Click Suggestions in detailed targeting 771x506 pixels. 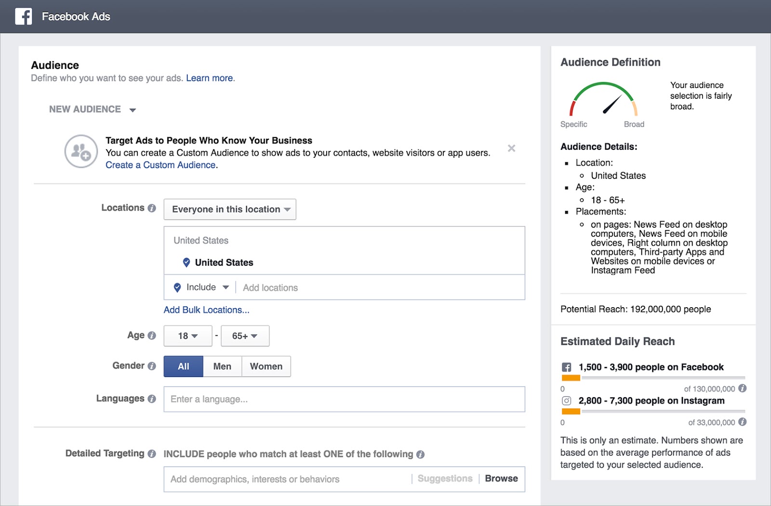[x=445, y=479]
